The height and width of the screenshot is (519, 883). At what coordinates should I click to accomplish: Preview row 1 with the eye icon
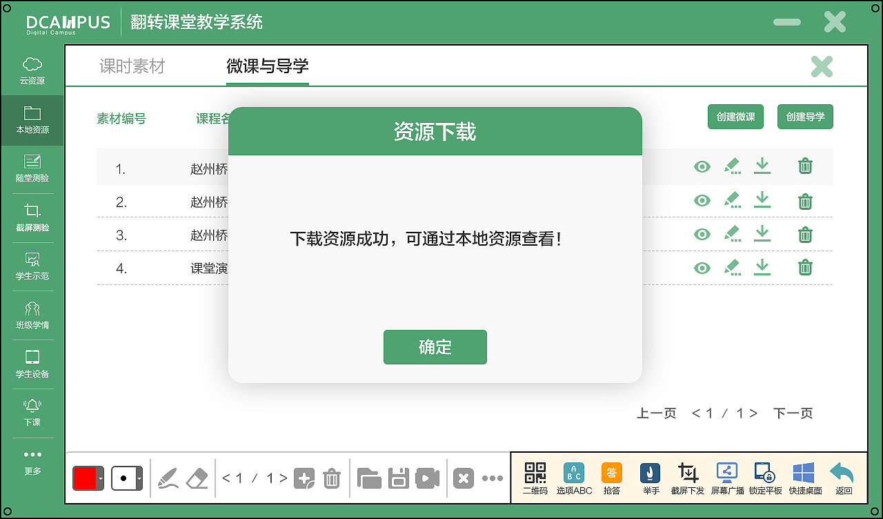coord(702,166)
